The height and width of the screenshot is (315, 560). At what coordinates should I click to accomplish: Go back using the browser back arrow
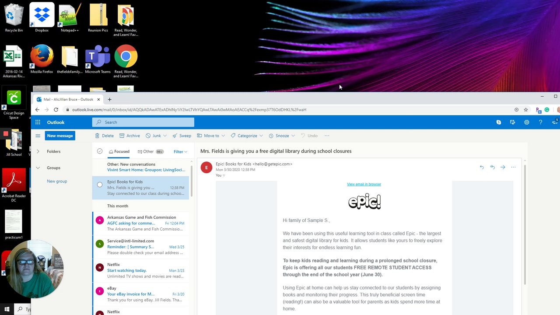coord(37,110)
